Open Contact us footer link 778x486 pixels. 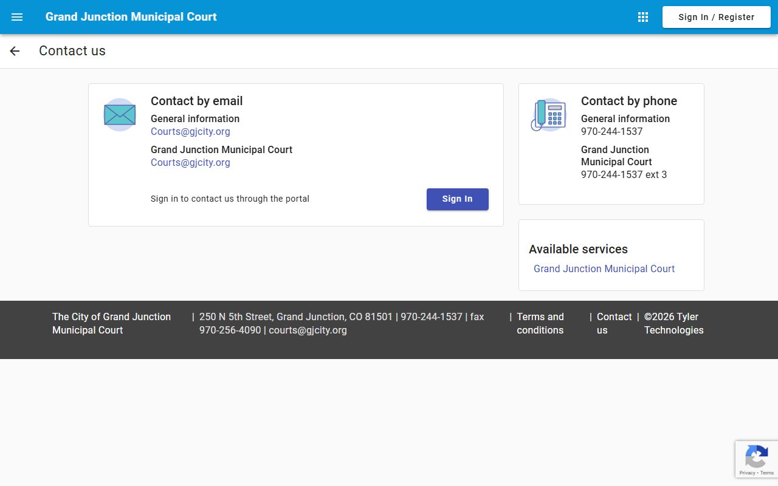click(614, 323)
